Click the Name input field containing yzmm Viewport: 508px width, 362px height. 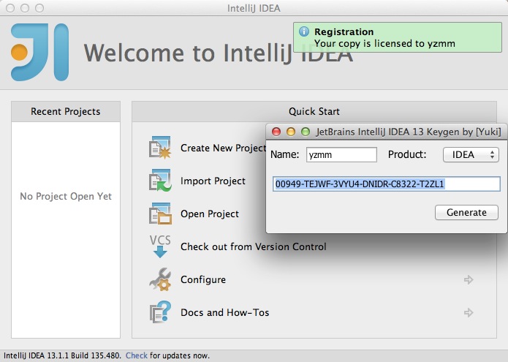pos(341,154)
